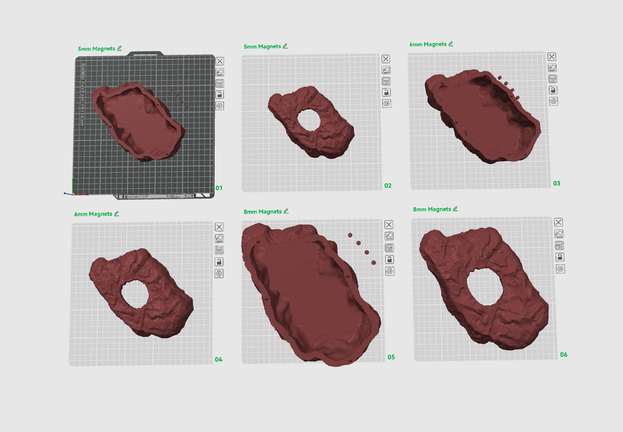Remove plate 04 using its X icon

pos(219,227)
